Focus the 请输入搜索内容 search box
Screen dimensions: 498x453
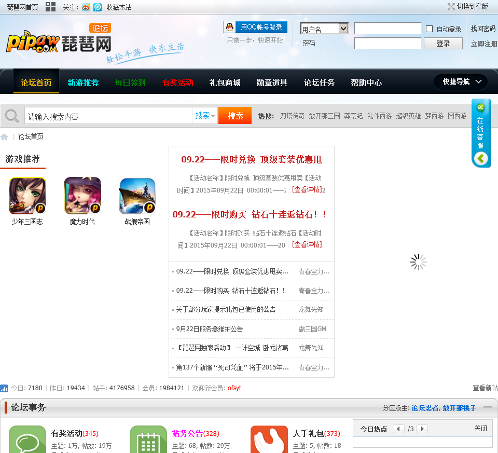[x=108, y=116]
